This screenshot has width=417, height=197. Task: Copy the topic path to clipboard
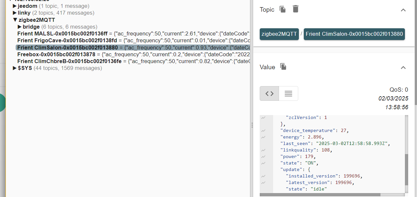(283, 9)
